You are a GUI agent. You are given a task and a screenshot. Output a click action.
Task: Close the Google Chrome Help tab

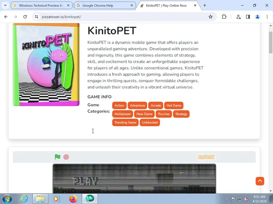click(132, 5)
